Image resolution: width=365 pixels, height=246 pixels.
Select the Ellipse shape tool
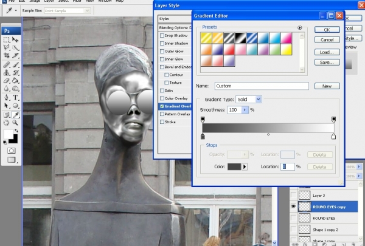[15, 106]
